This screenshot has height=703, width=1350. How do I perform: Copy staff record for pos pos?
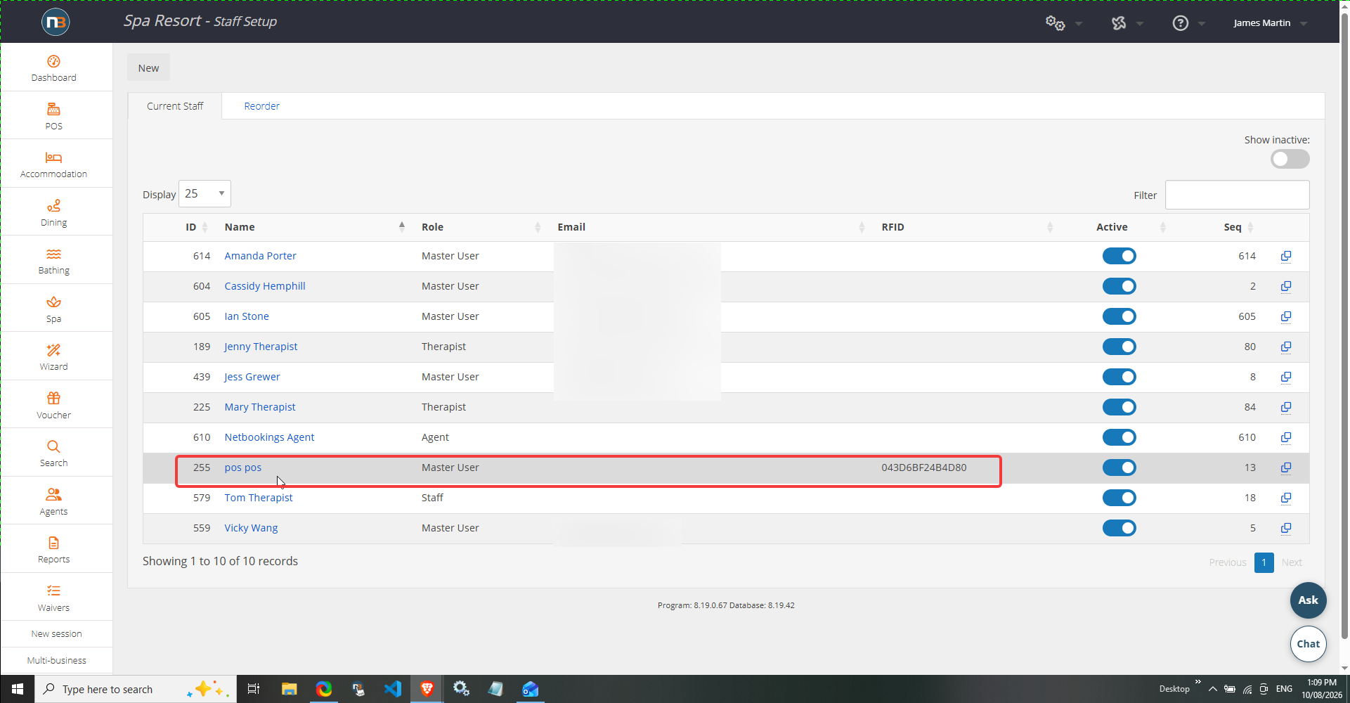[x=1286, y=467]
